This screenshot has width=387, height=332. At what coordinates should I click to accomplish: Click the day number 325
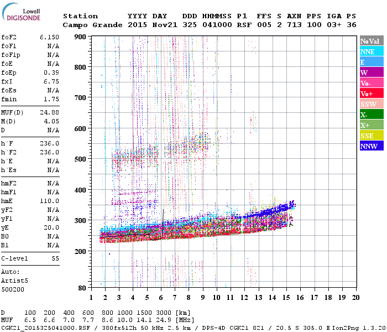[190, 25]
